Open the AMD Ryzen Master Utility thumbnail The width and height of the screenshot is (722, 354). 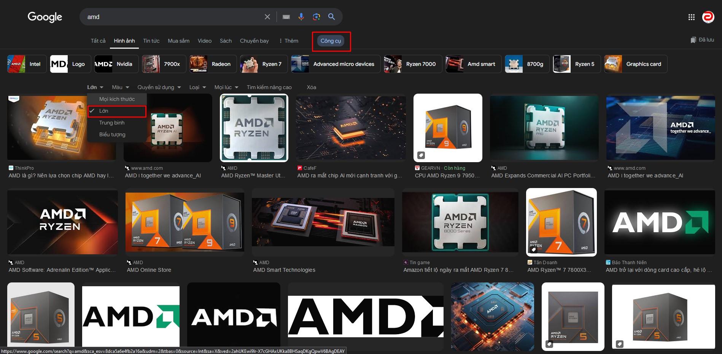click(254, 128)
